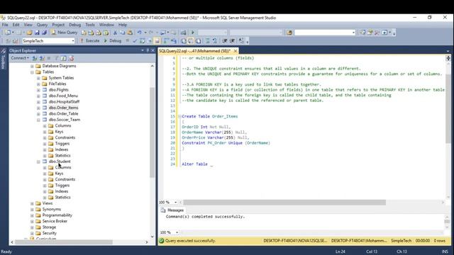Viewport: 454px width, 255px height.
Task: Collapse the Tables folder node
Action: point(32,72)
